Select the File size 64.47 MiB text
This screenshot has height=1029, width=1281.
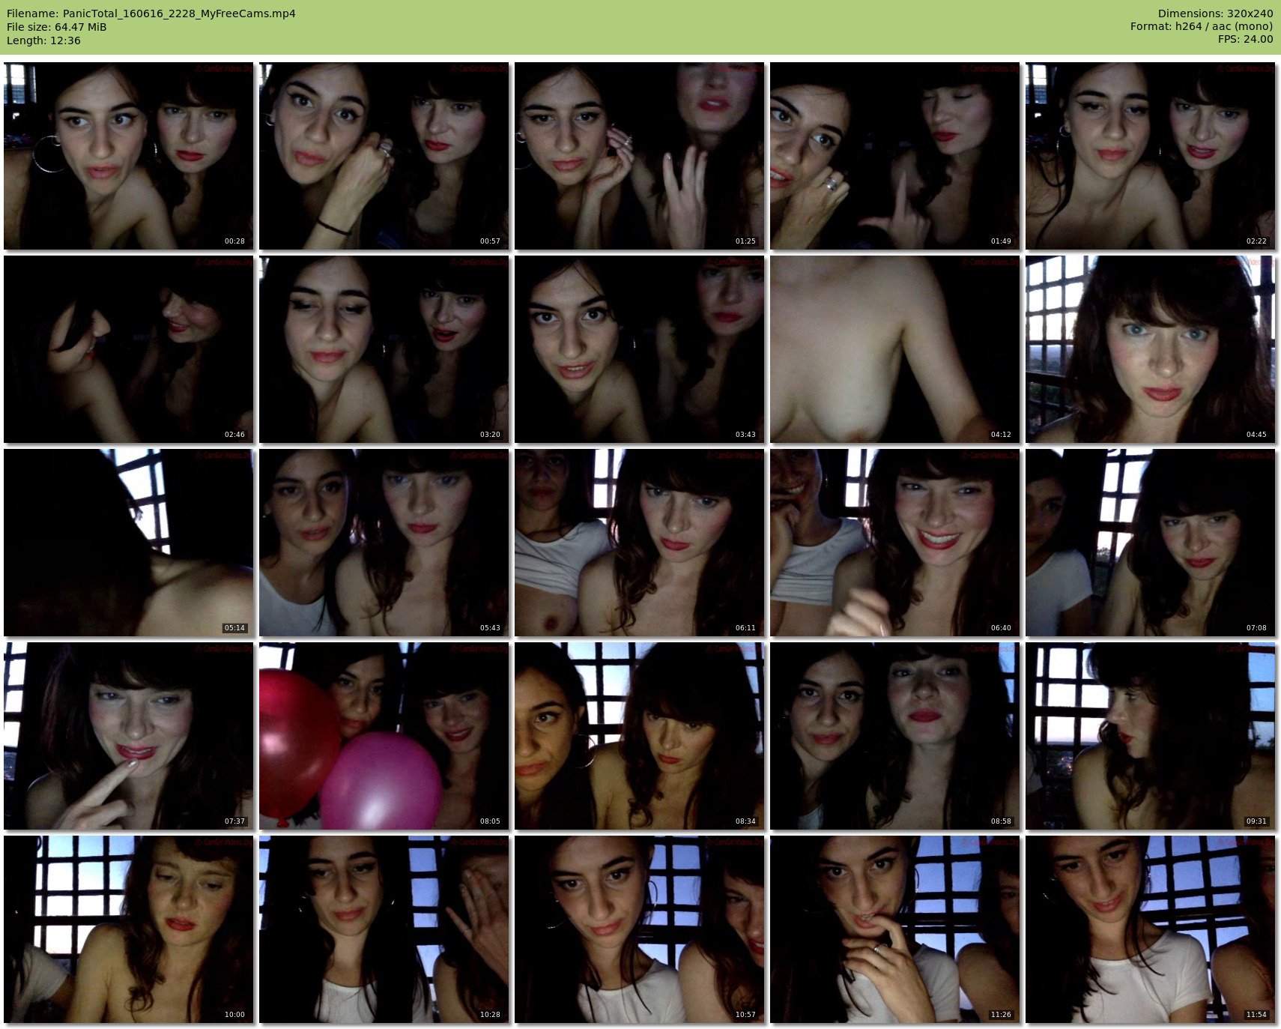pyautogui.click(x=56, y=27)
